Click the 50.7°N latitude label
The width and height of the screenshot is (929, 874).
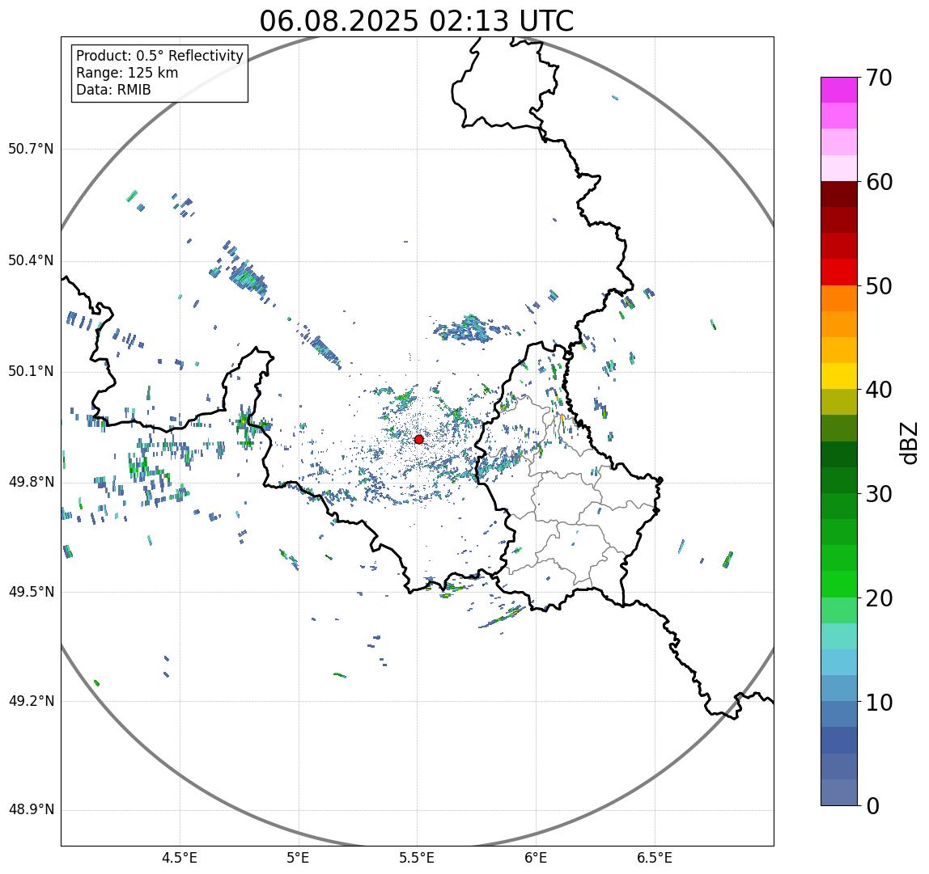(x=31, y=149)
